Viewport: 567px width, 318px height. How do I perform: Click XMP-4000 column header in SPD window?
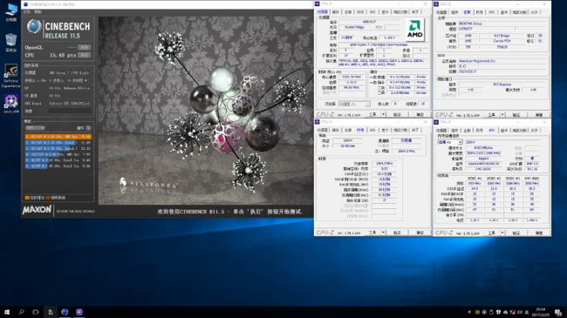tap(531, 179)
